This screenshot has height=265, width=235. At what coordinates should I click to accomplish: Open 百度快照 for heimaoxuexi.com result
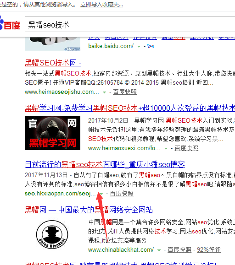(186, 148)
